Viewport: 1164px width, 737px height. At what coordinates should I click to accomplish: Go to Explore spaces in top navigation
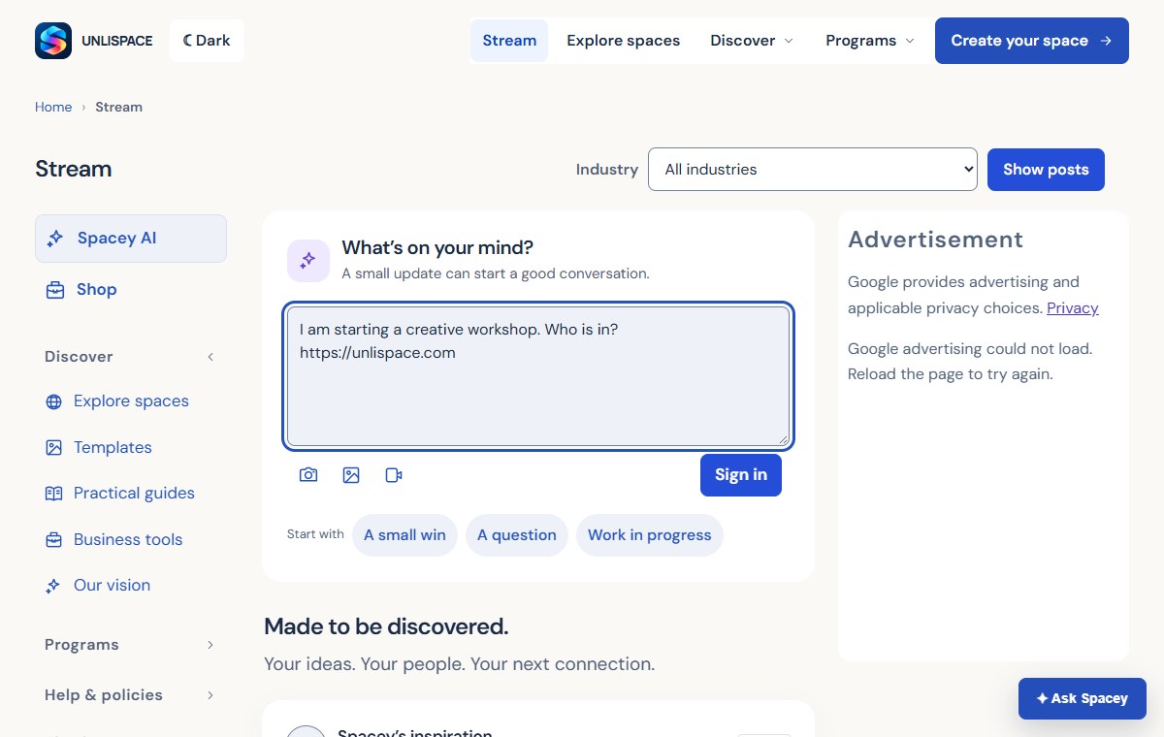(624, 41)
